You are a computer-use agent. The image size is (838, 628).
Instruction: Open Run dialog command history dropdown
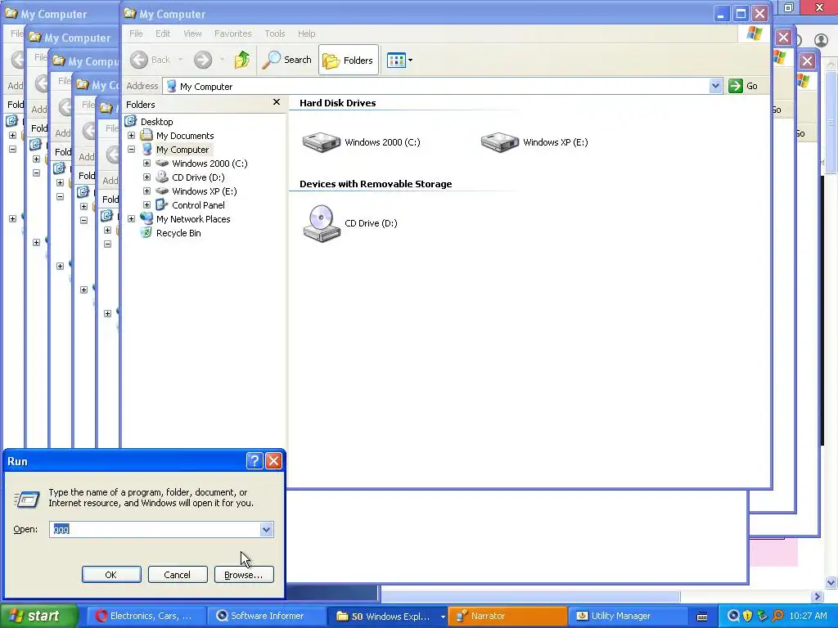(266, 529)
